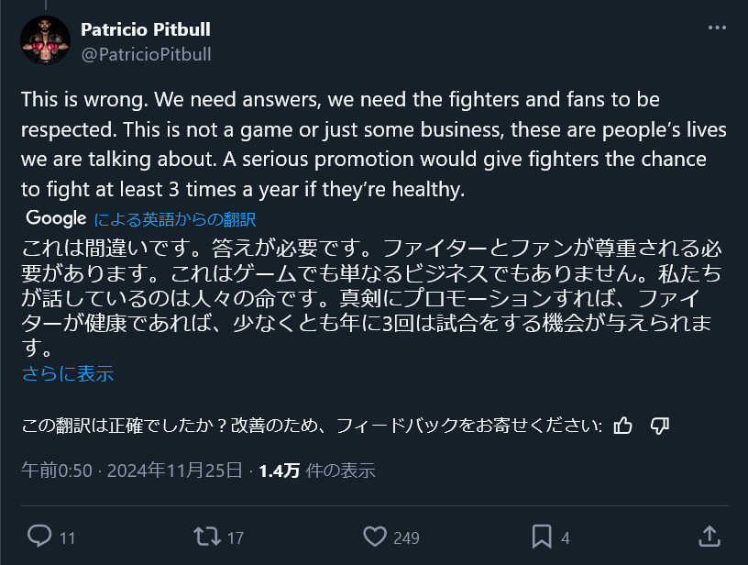Click the share upload icon

point(709,537)
